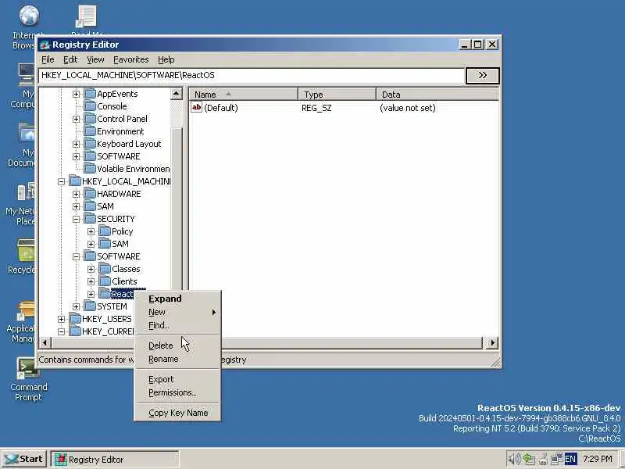The image size is (625, 469).
Task: Expand the HARDWARE key
Action: click(76, 194)
